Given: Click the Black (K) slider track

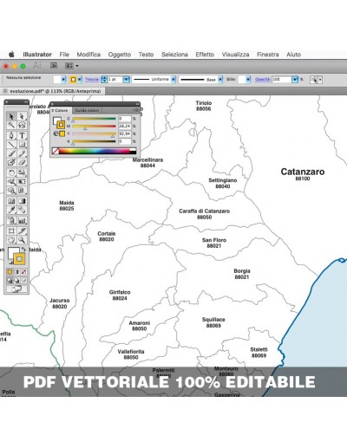Looking at the screenshot, I should pos(94,141).
